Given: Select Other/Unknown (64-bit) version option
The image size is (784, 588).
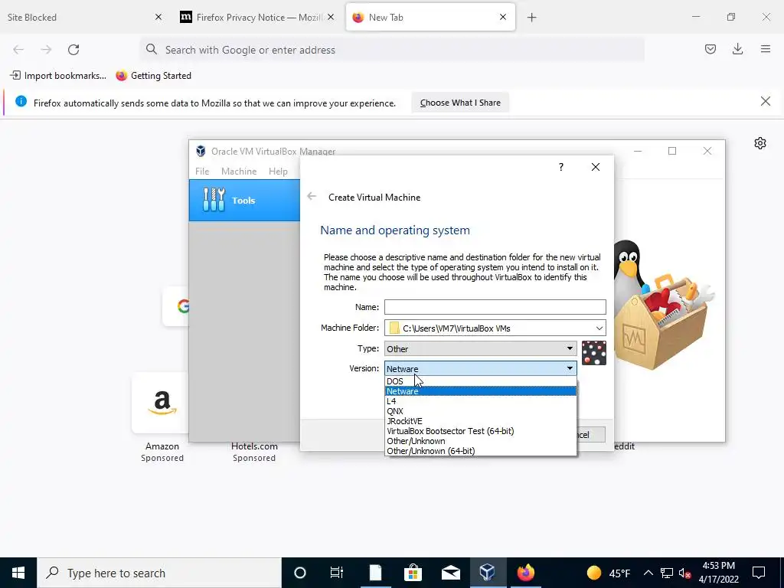Looking at the screenshot, I should point(480,451).
